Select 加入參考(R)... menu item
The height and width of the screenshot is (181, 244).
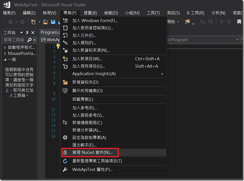pos(114,108)
